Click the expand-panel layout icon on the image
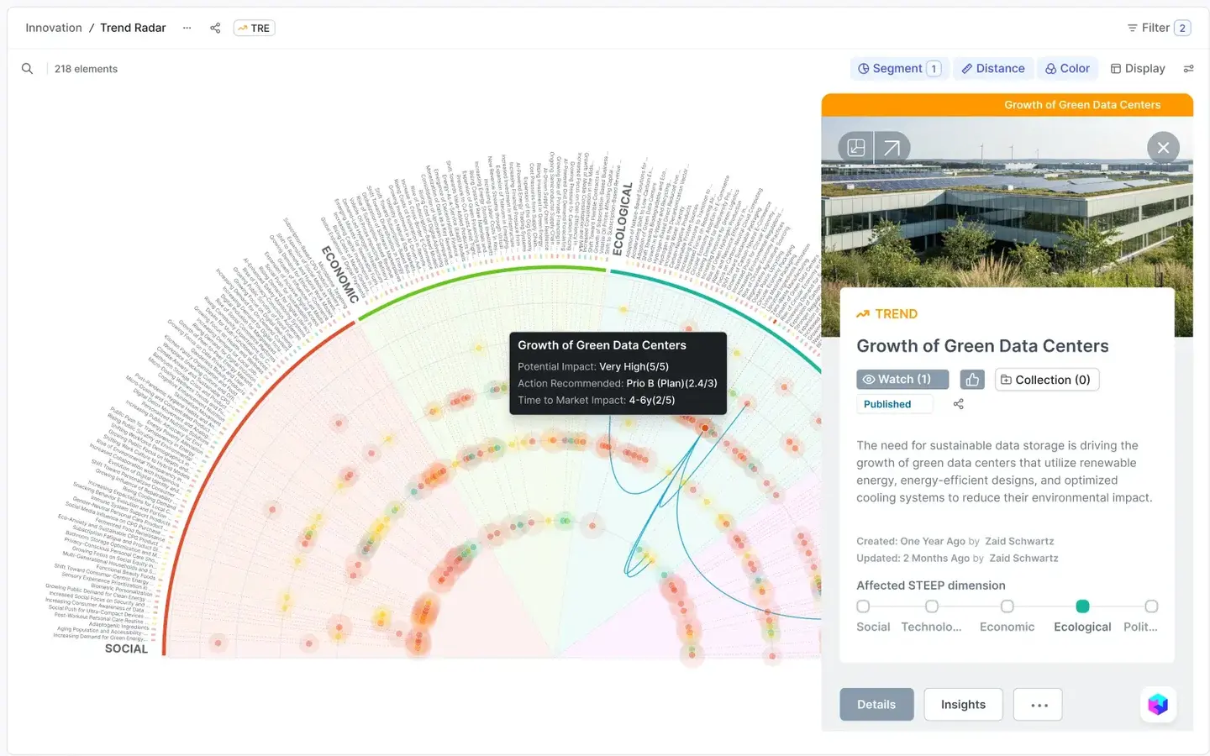Screen dimensions: 1210x756 pos(856,148)
